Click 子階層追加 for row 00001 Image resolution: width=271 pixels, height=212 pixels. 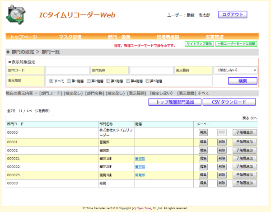coord(244,142)
